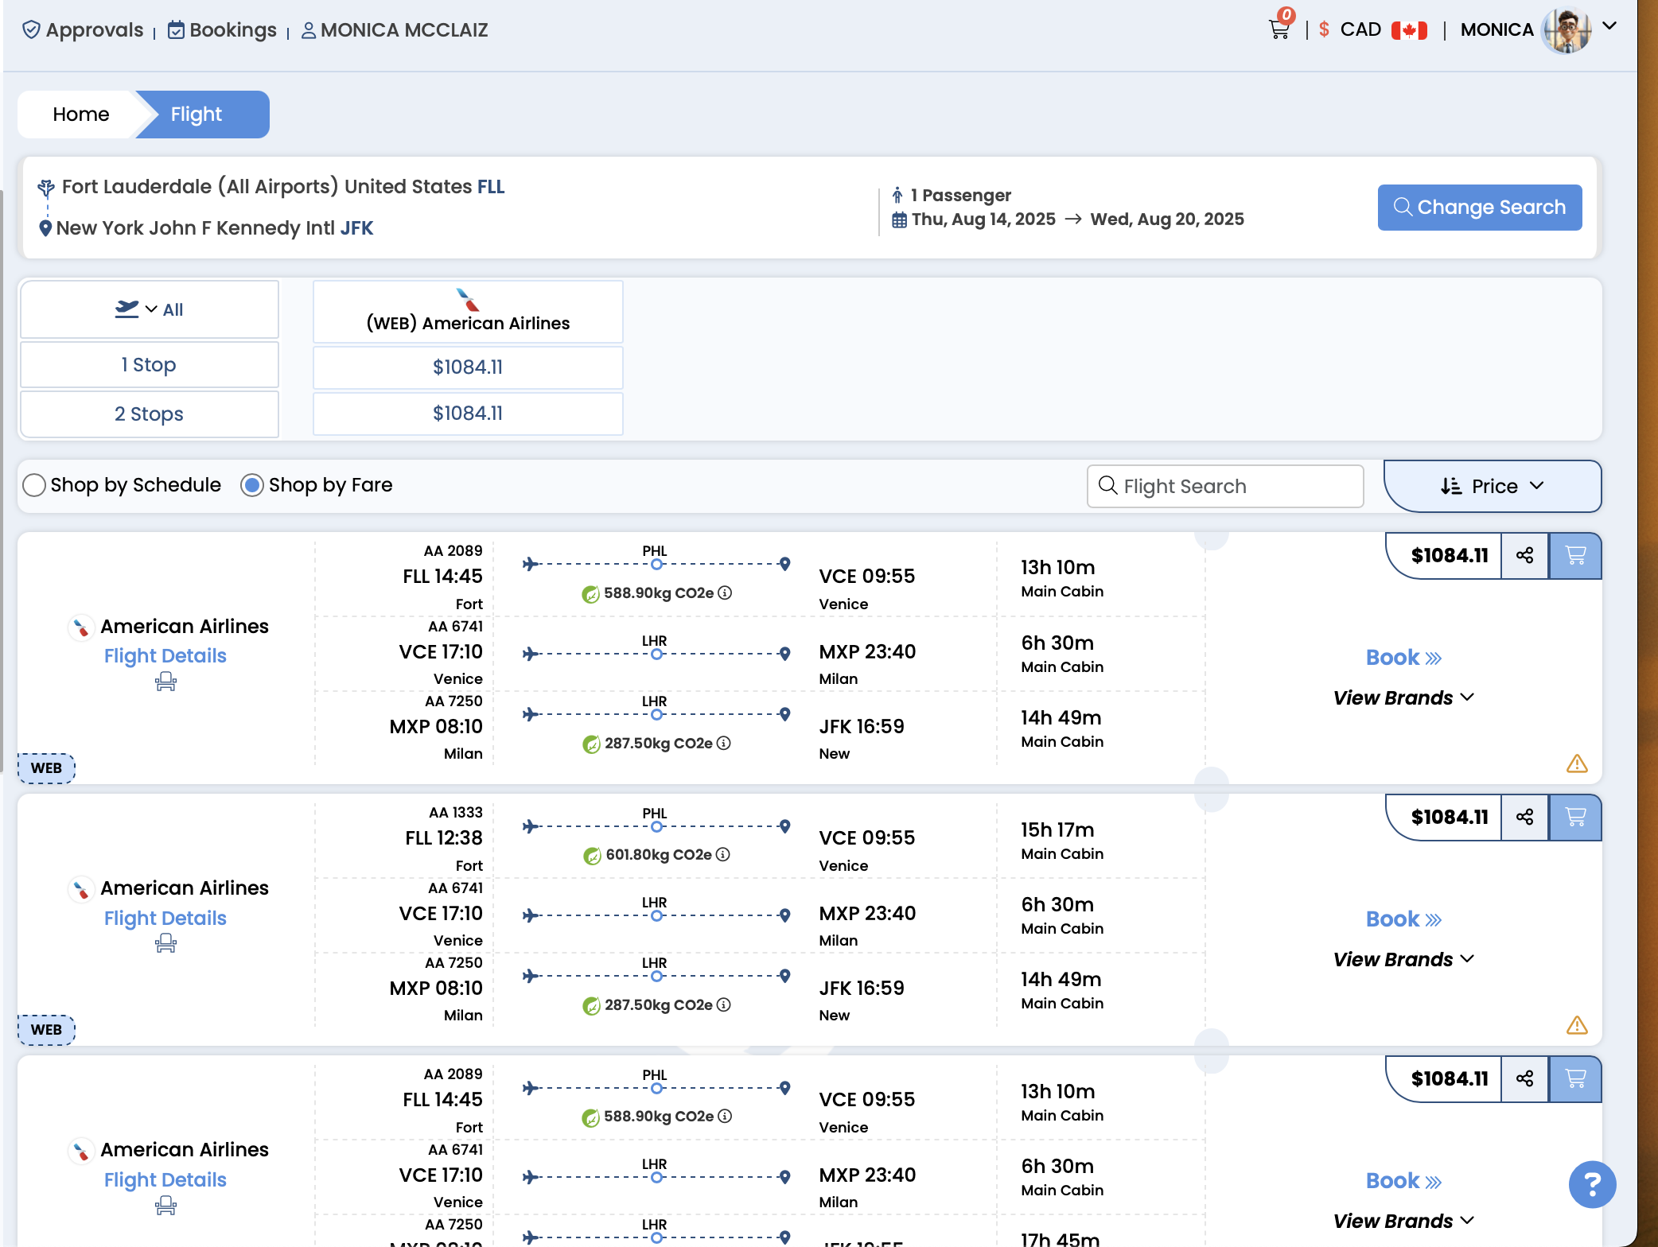Click the departure plane icon in All filter
The width and height of the screenshot is (1658, 1247).
[126, 309]
